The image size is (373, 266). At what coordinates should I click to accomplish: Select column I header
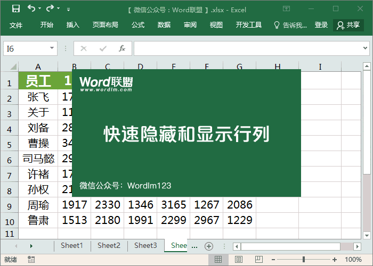click(320, 66)
